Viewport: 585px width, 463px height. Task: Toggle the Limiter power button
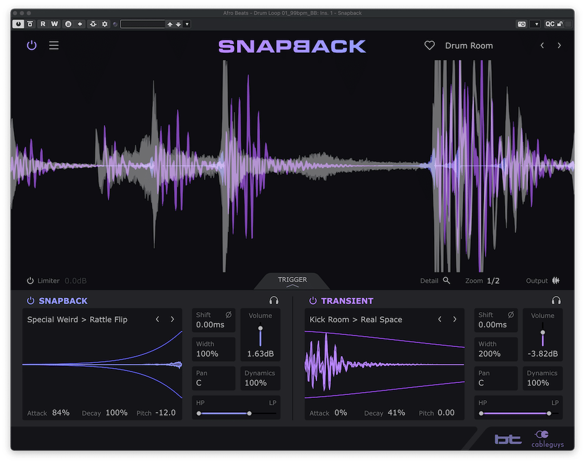30,281
